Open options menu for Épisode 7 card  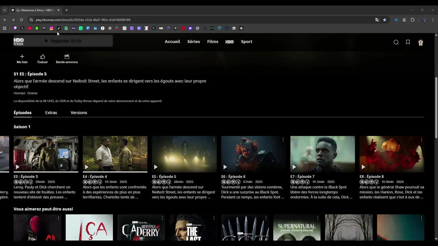coord(352,140)
